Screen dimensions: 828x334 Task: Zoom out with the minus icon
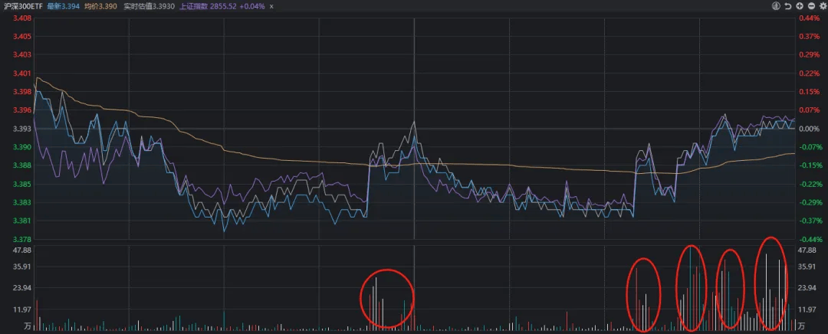pyautogui.click(x=810, y=6)
